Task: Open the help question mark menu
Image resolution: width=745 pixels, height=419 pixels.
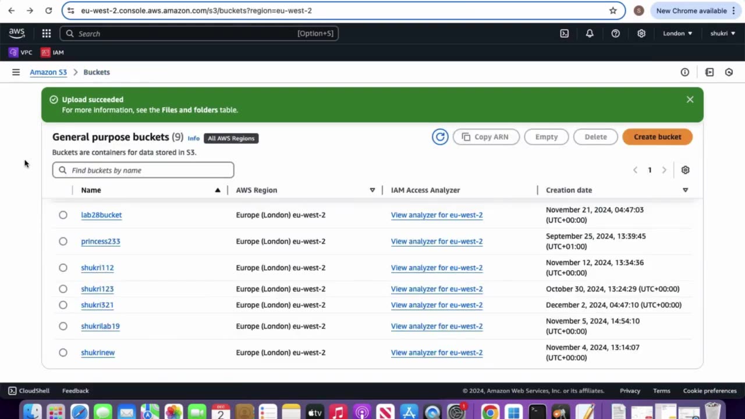Action: 615,34
